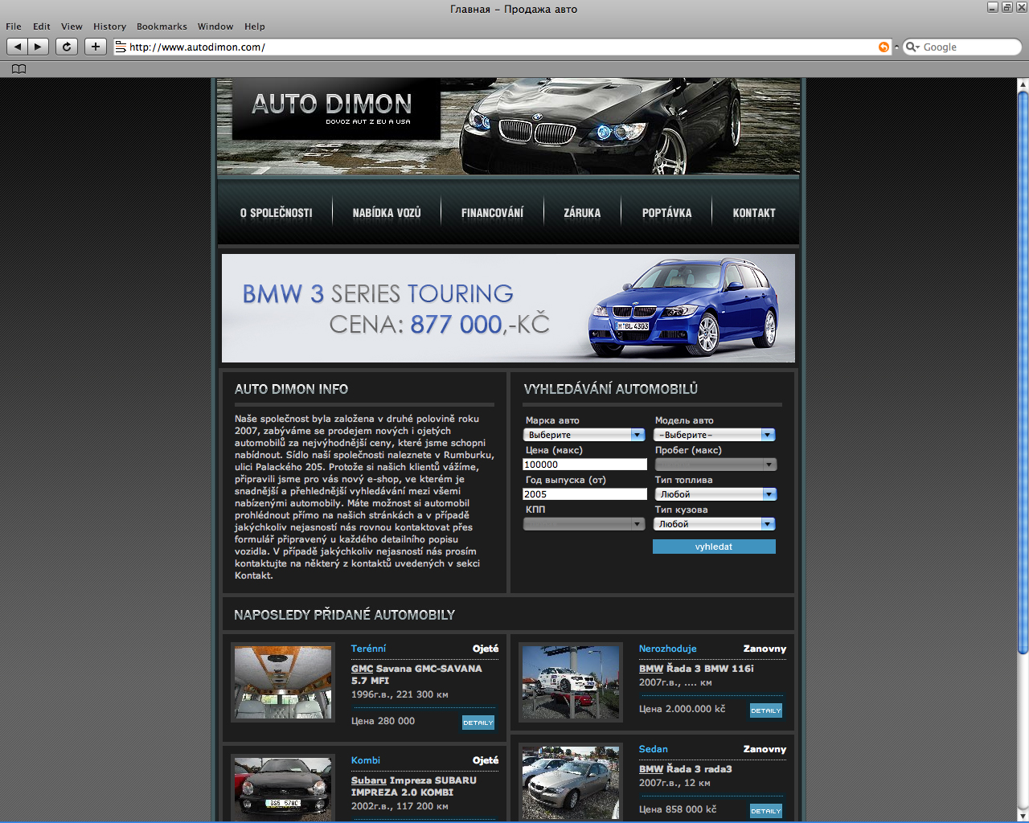Open the Subaru Impreza photo thumbnail

coord(283,788)
